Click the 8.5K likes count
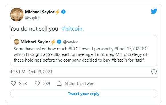Viewport: 166px width, 105px height. click(23, 84)
